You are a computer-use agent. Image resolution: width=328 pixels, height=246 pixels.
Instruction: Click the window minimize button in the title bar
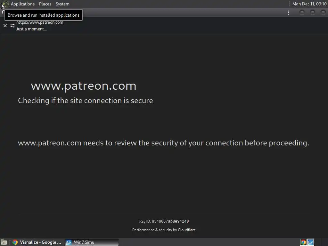click(x=302, y=12)
